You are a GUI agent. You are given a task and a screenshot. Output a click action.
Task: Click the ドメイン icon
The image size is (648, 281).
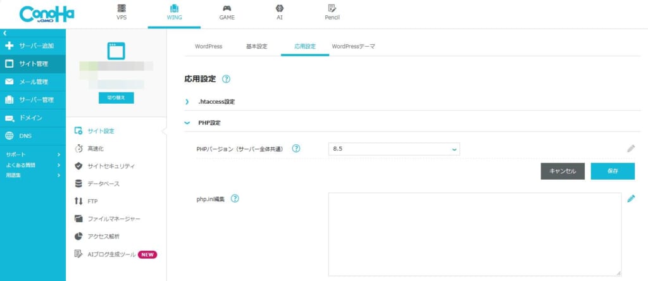(9, 118)
